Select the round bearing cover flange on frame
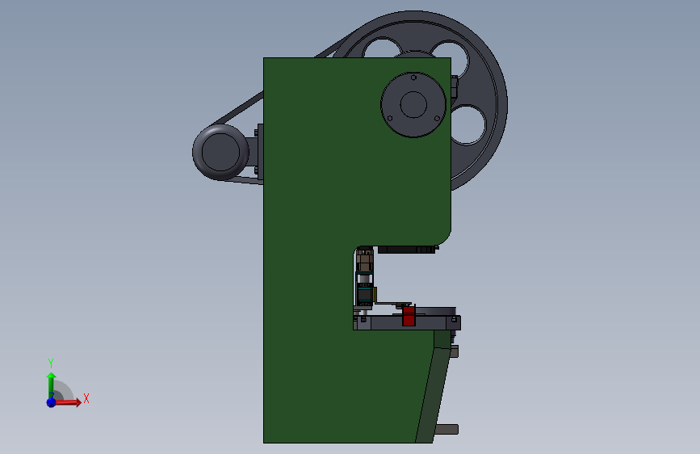The image size is (700, 454). [413, 104]
